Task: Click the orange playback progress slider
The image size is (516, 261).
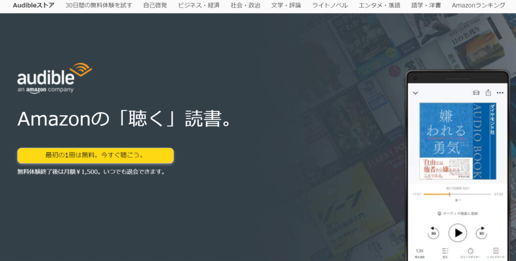Action: click(x=458, y=194)
